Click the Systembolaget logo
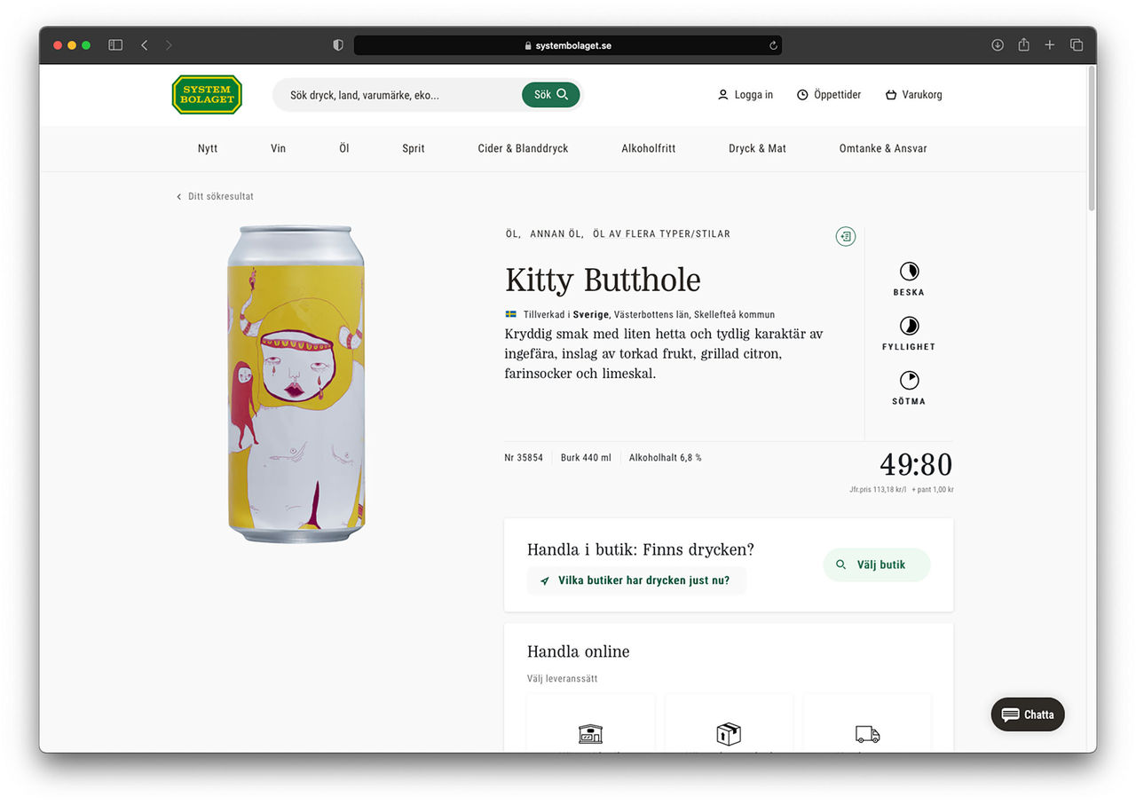Image resolution: width=1136 pixels, height=805 pixels. coord(207,95)
